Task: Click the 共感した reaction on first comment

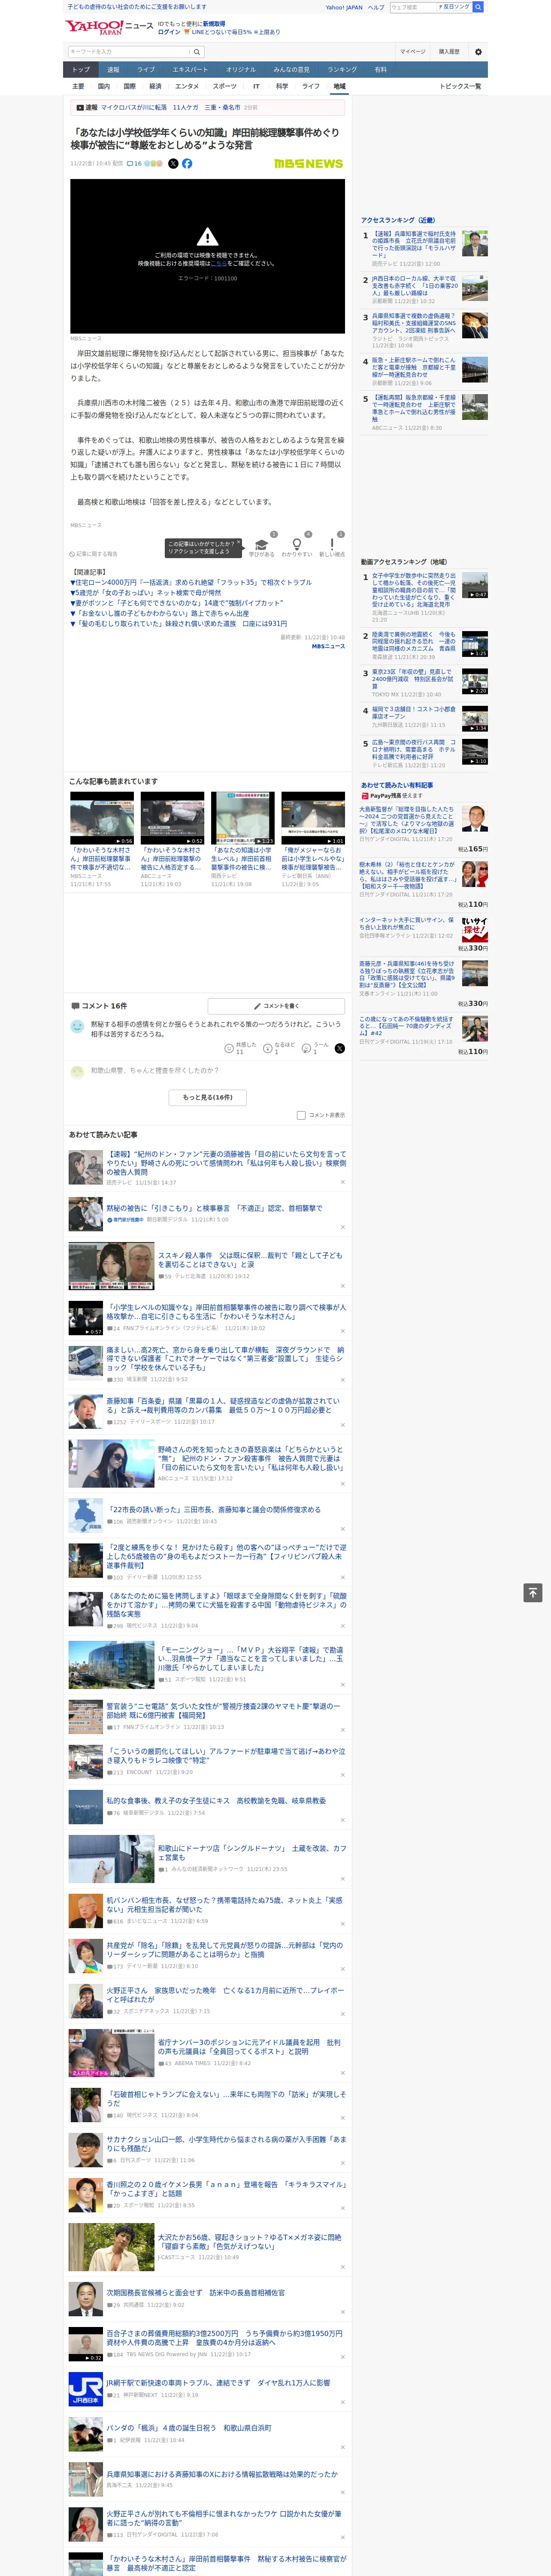Action: (240, 1048)
